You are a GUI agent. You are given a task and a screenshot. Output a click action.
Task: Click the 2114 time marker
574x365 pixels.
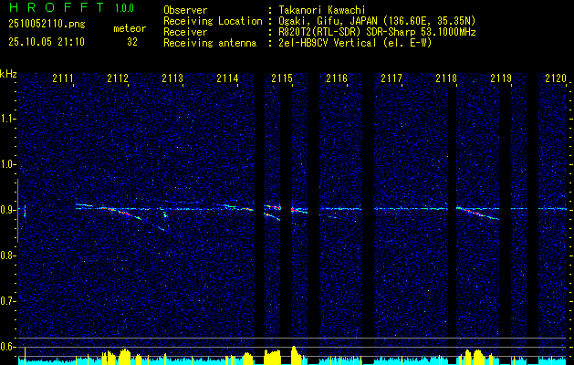click(227, 78)
